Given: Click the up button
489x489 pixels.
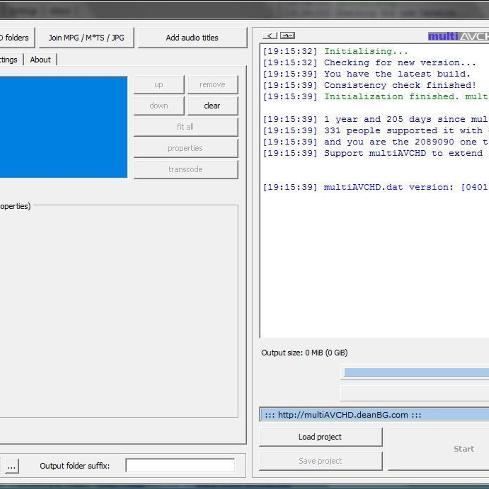Looking at the screenshot, I should [x=159, y=85].
